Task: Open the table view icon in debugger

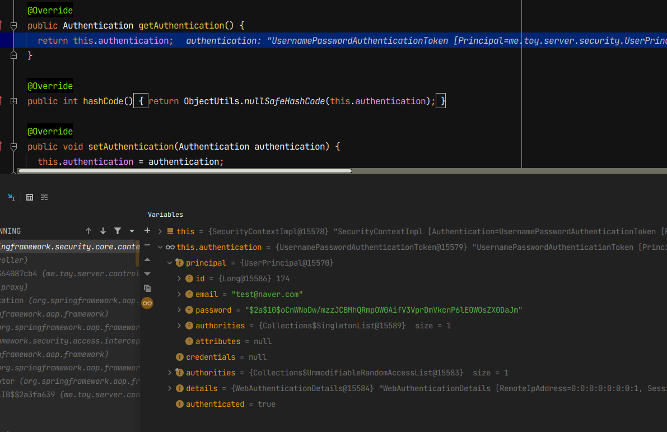Action: pos(30,197)
